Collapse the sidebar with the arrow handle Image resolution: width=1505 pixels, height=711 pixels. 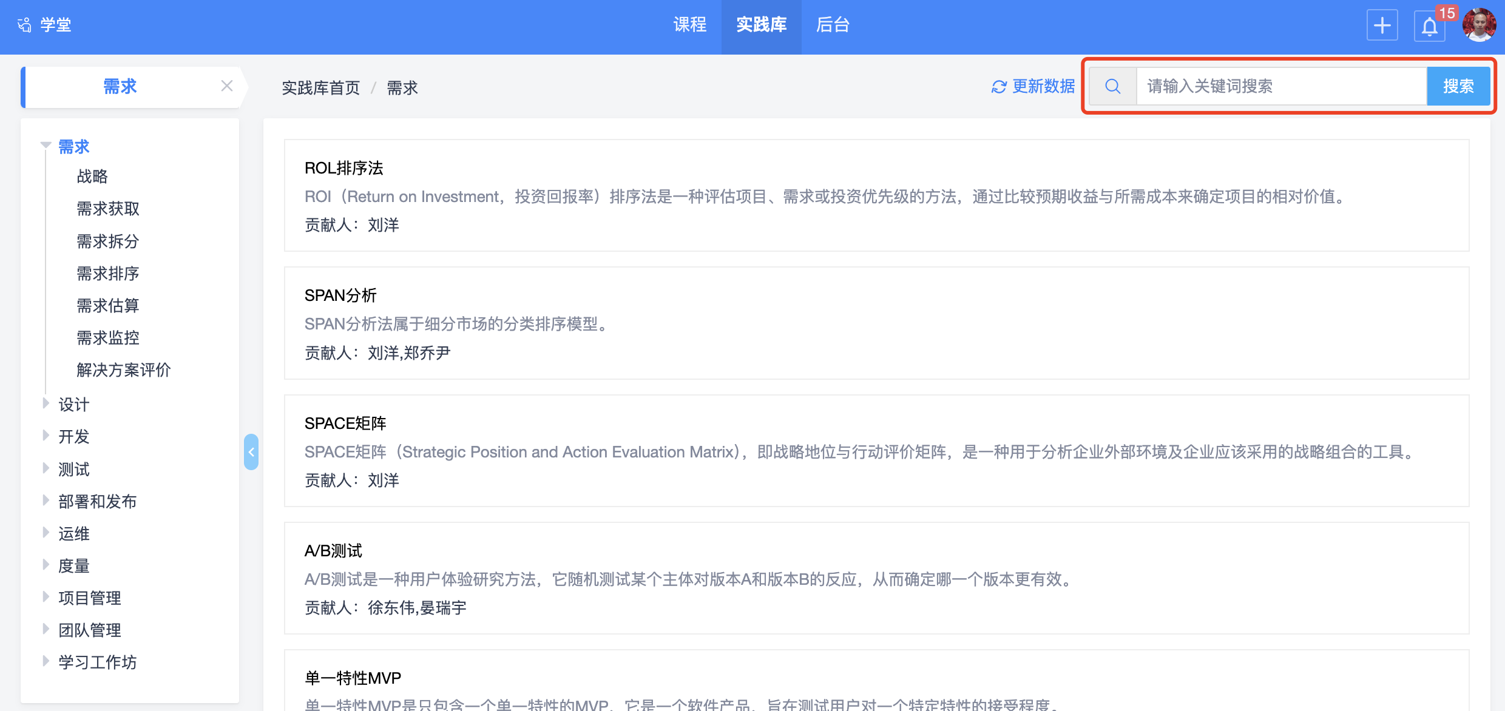click(x=251, y=452)
